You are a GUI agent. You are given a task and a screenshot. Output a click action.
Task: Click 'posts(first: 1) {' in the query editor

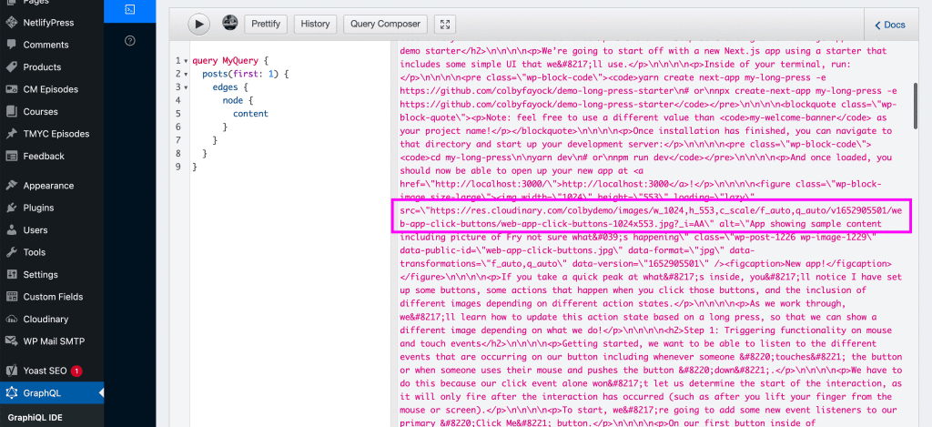pyautogui.click(x=245, y=74)
